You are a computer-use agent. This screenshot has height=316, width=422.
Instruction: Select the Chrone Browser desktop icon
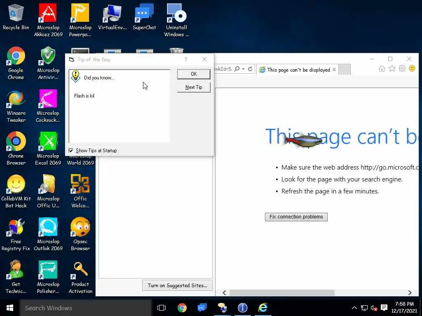point(16,149)
